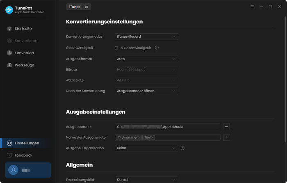Click the Name der Ausgabedatei field
The height and width of the screenshot is (183, 287).
point(167,137)
